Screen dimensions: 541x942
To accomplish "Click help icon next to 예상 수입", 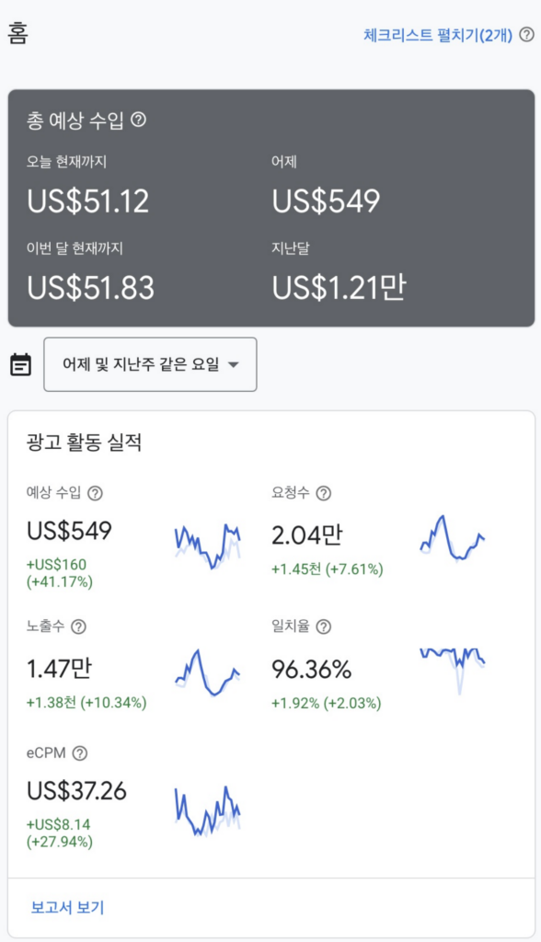I will (95, 493).
